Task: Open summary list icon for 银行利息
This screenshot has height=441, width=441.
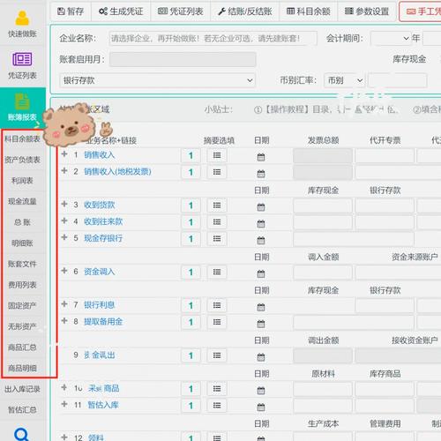Action: click(217, 305)
